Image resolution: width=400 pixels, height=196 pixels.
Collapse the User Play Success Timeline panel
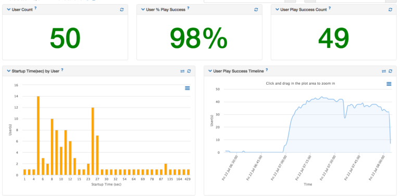point(210,71)
